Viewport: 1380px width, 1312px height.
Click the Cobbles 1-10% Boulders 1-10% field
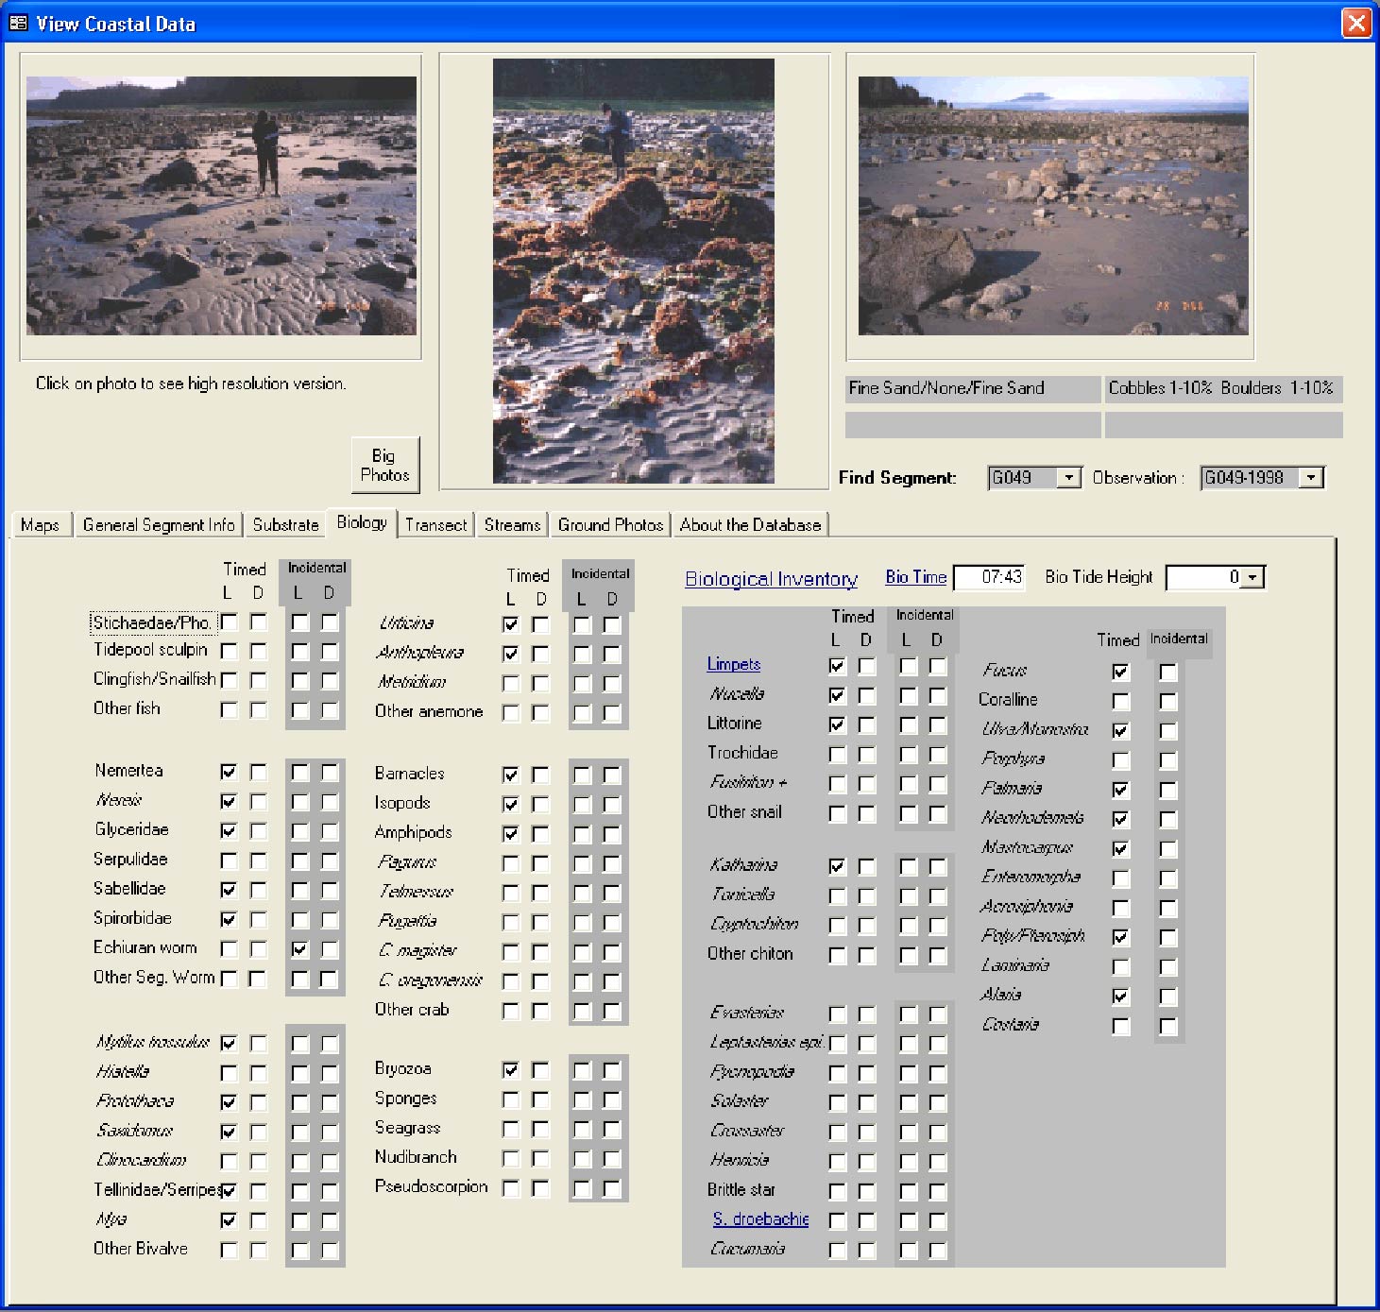coord(1223,388)
